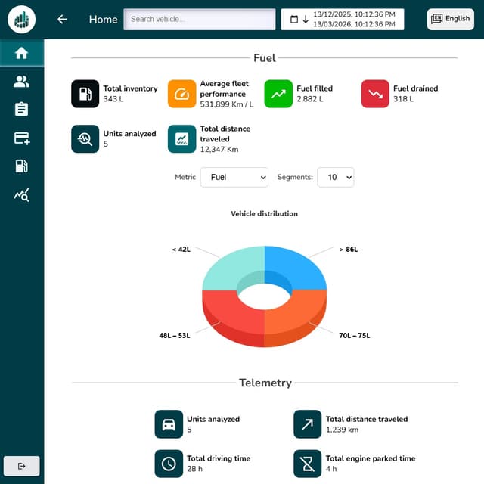The image size is (484, 484).
Task: Focus the Search vehicle input field
Action: click(200, 20)
